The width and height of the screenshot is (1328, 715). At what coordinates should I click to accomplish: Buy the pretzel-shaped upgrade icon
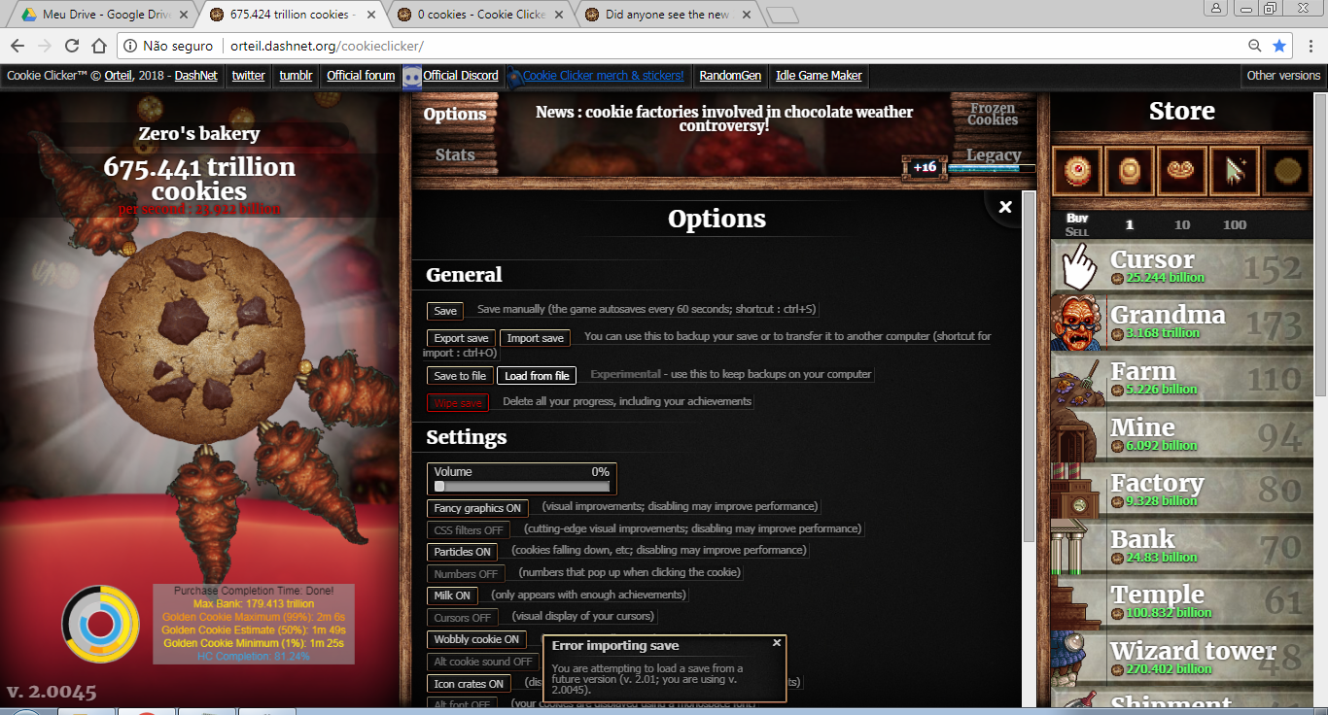1181,171
